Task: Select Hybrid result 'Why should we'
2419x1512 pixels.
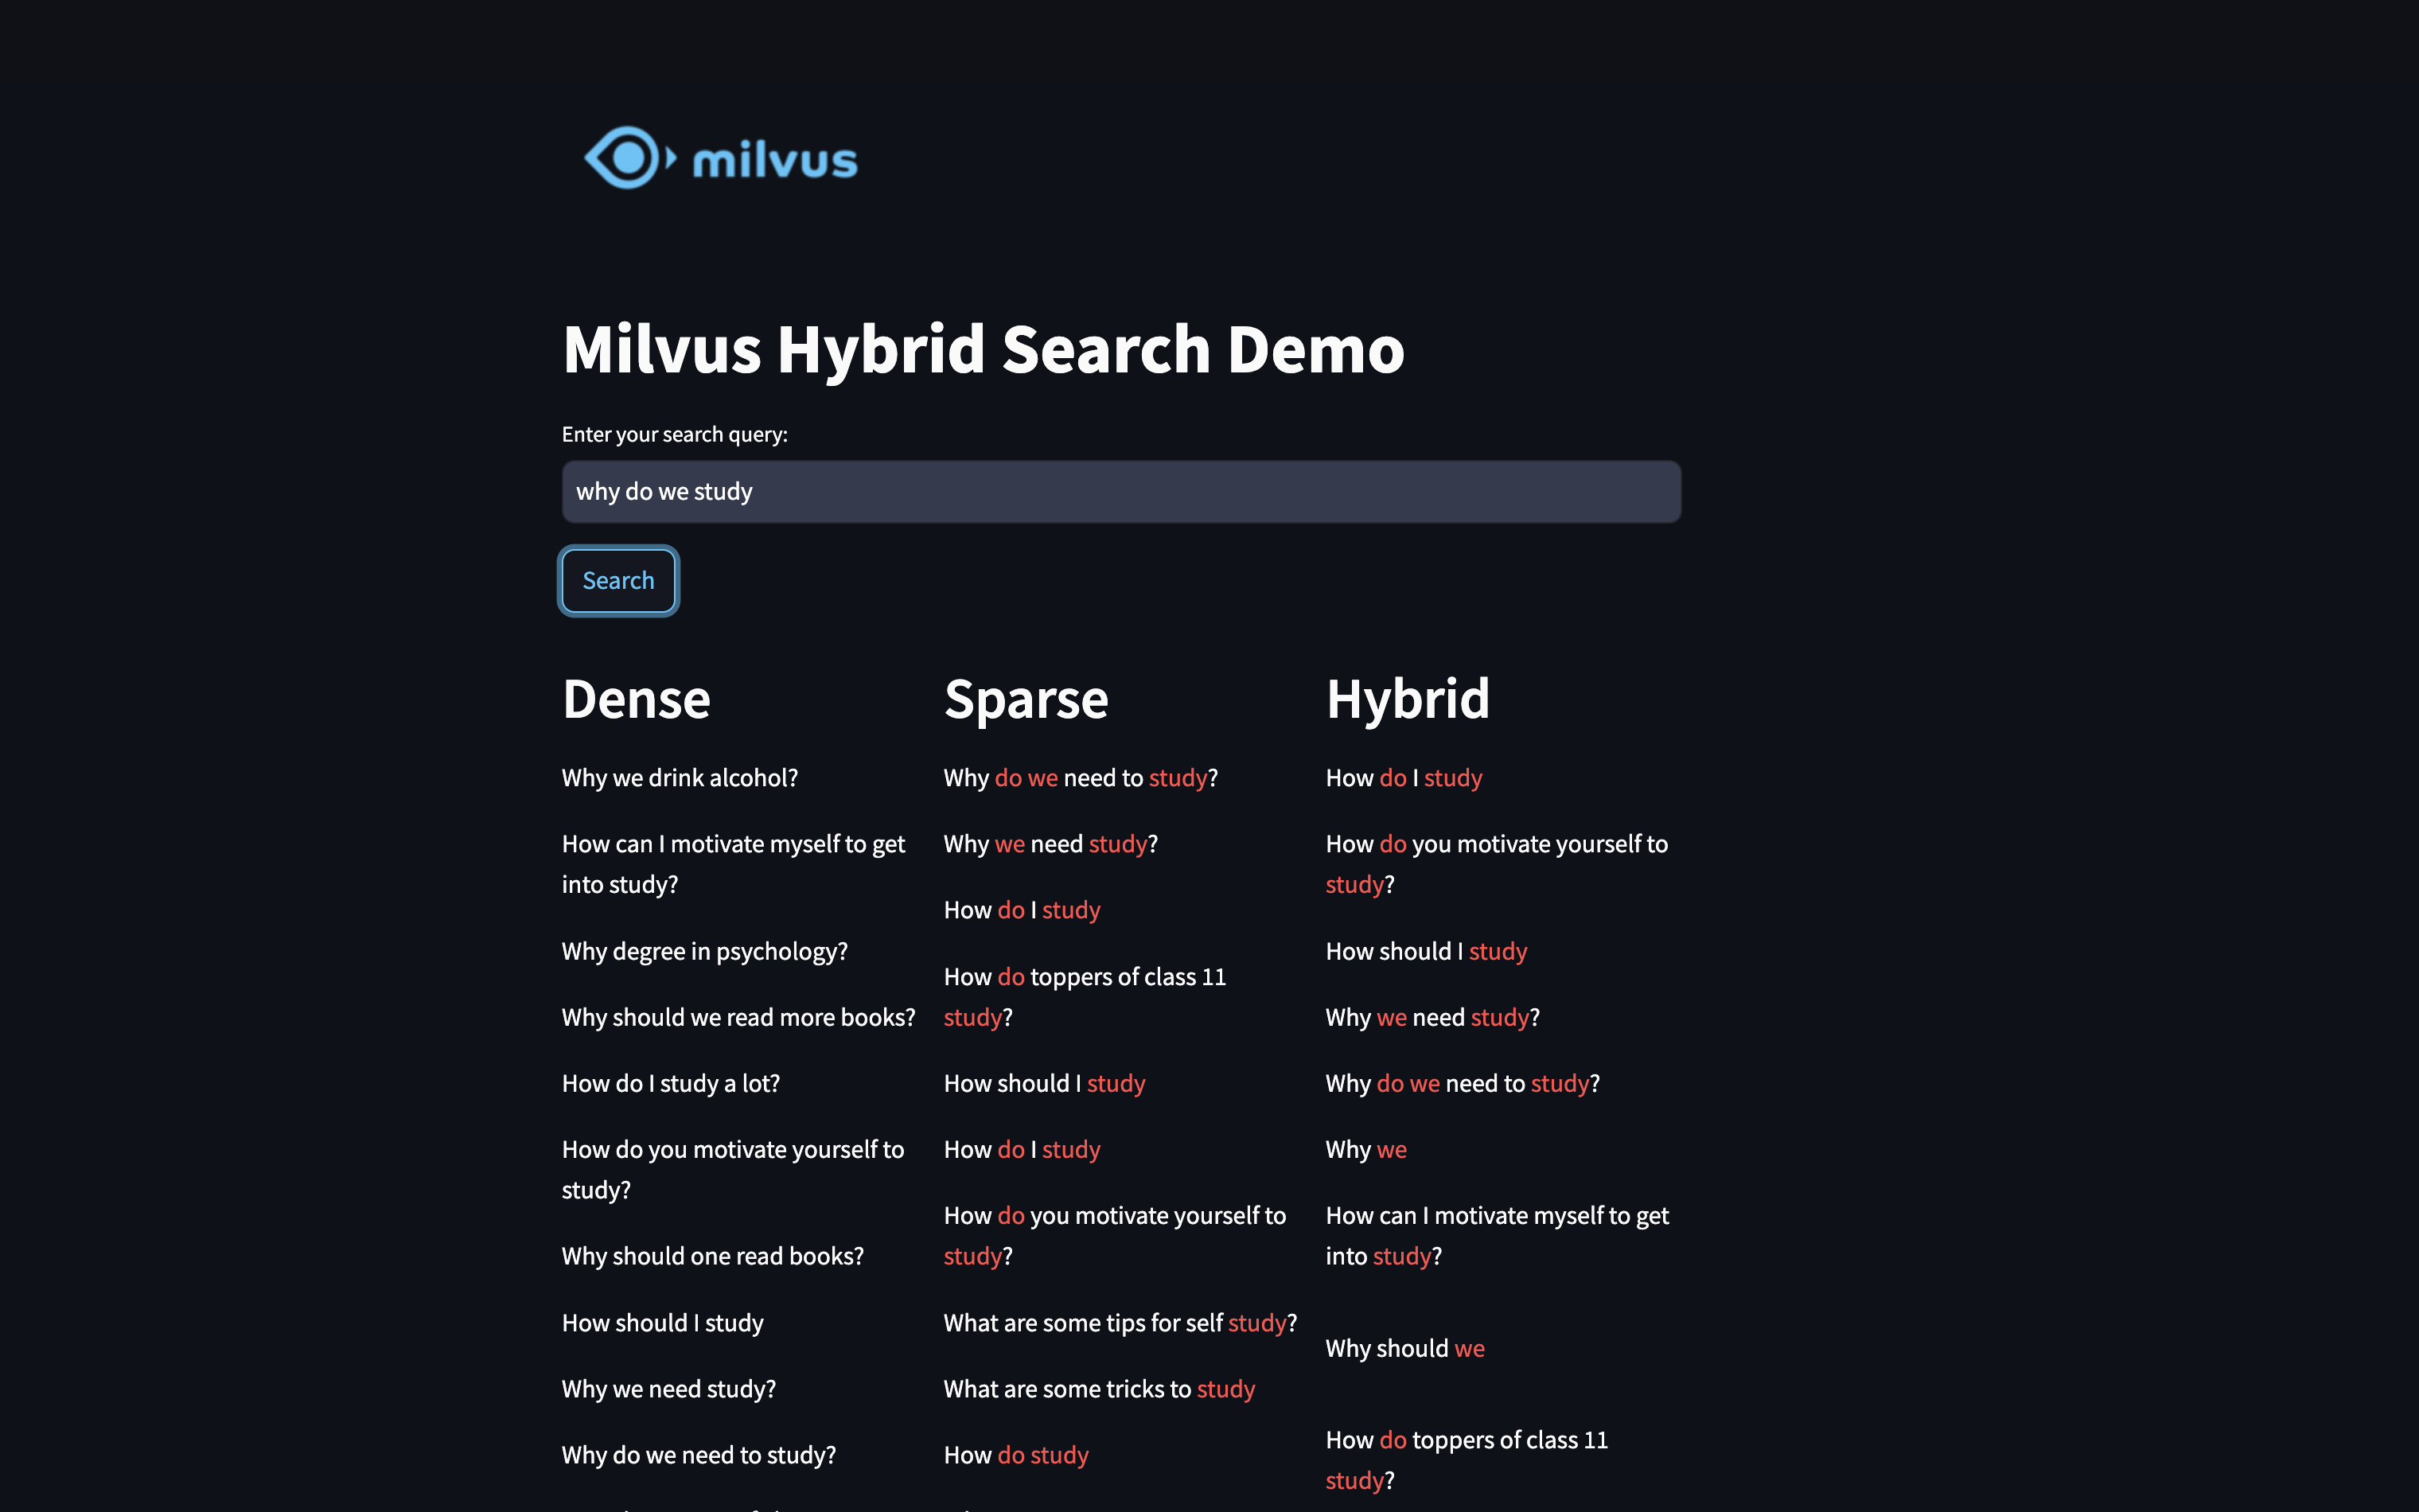Action: pos(1405,1349)
